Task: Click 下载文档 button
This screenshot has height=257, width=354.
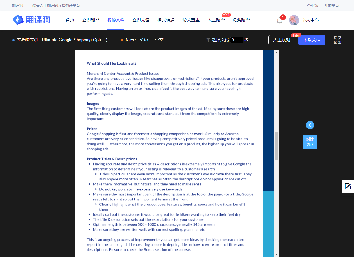Action: click(312, 40)
